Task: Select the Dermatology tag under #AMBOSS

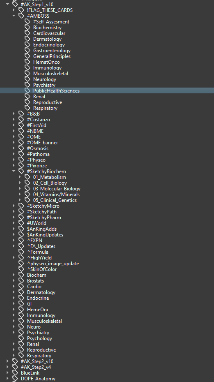Action: coord(48,39)
